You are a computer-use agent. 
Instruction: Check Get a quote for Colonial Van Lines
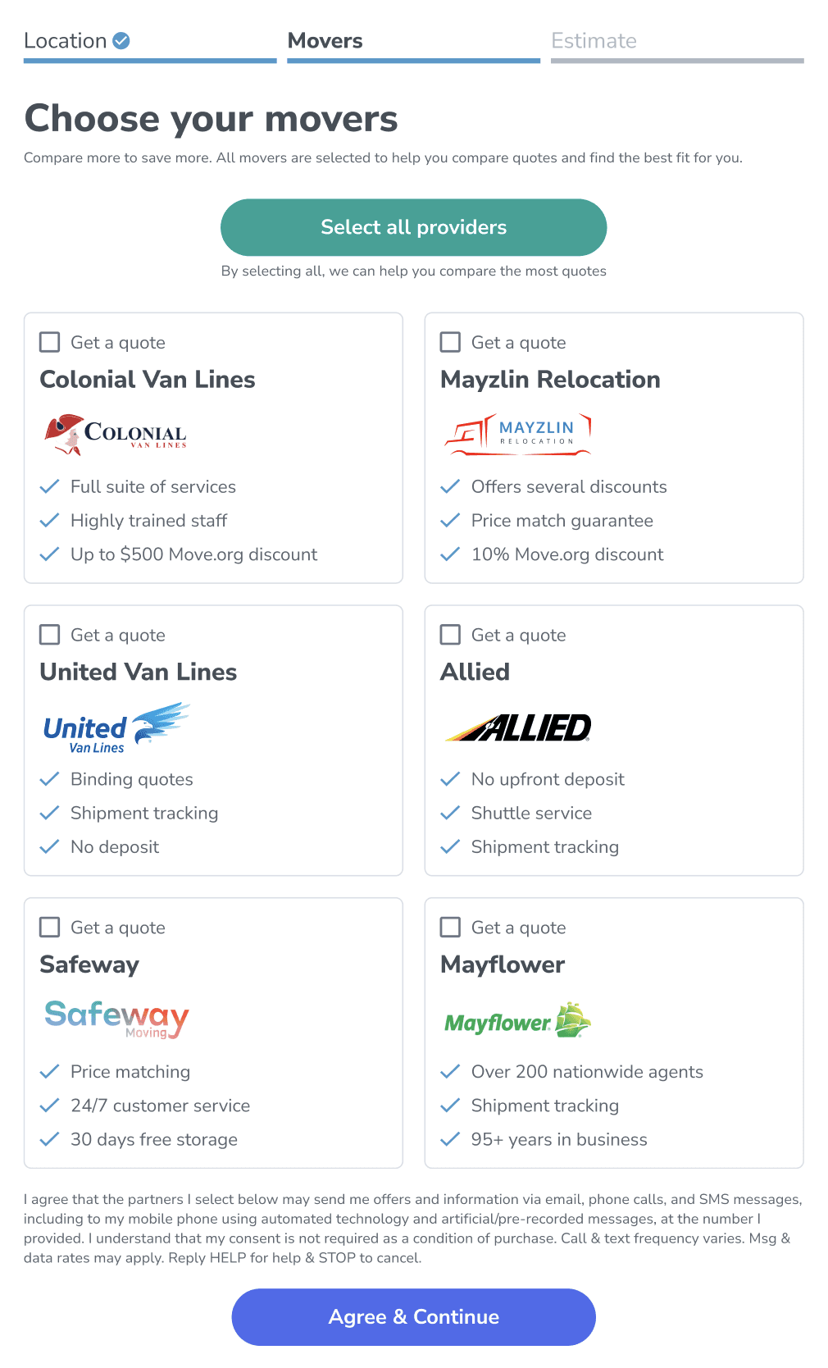50,342
